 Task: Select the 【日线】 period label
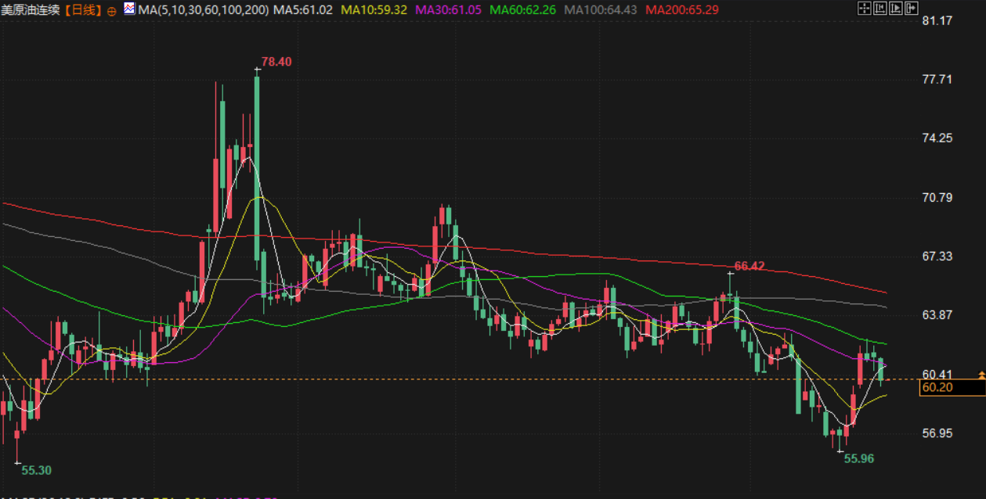pos(83,9)
